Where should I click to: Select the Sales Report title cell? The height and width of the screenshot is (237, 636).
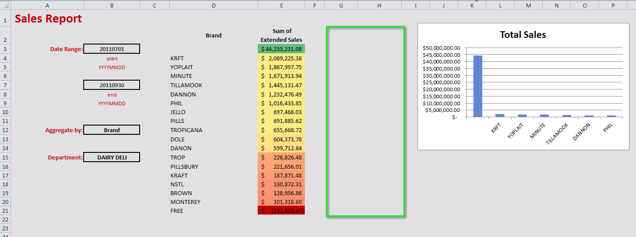pos(48,19)
